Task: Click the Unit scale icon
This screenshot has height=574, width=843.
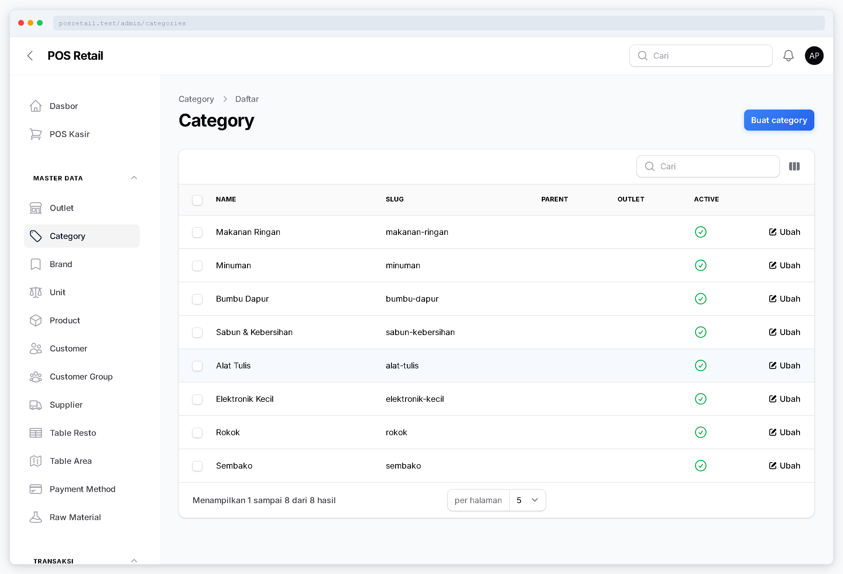Action: [x=35, y=293]
